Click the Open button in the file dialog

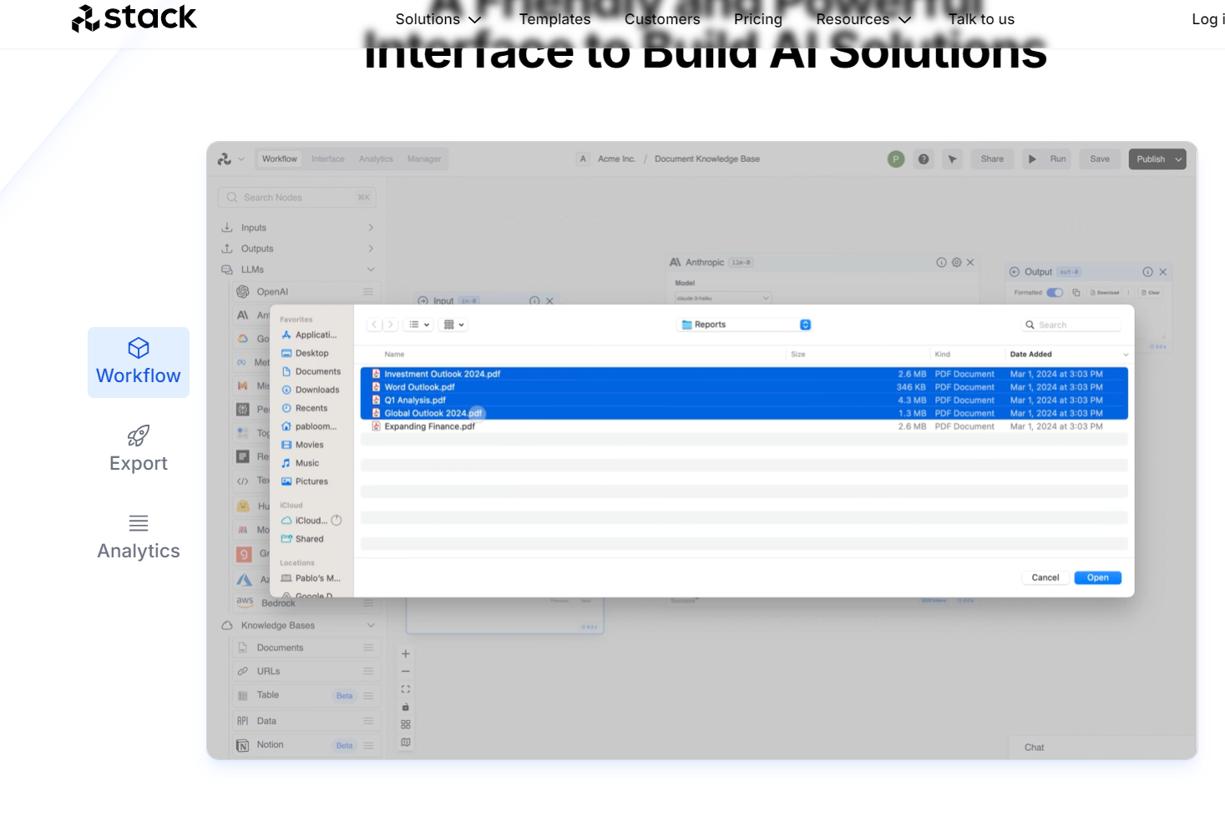tap(1097, 577)
